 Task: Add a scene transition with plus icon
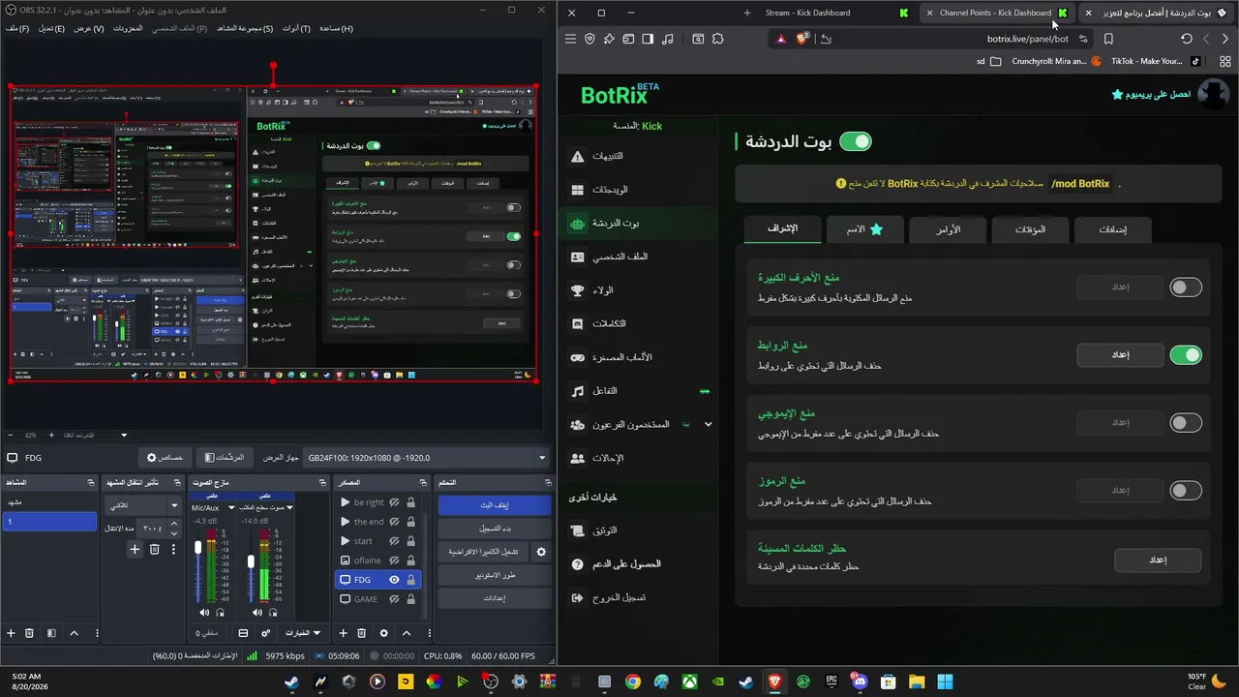135,549
